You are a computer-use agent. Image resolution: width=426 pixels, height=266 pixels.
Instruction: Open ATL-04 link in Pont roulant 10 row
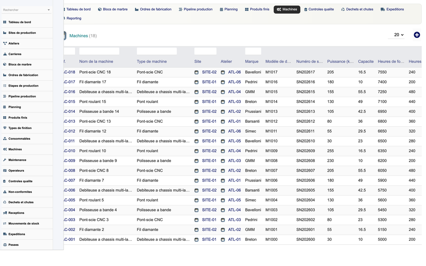tap(234, 151)
